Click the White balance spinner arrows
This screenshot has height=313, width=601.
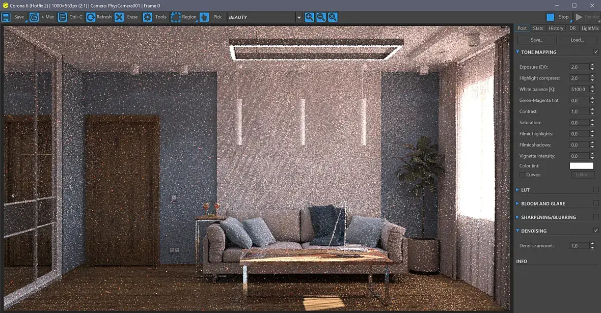[x=592, y=89]
